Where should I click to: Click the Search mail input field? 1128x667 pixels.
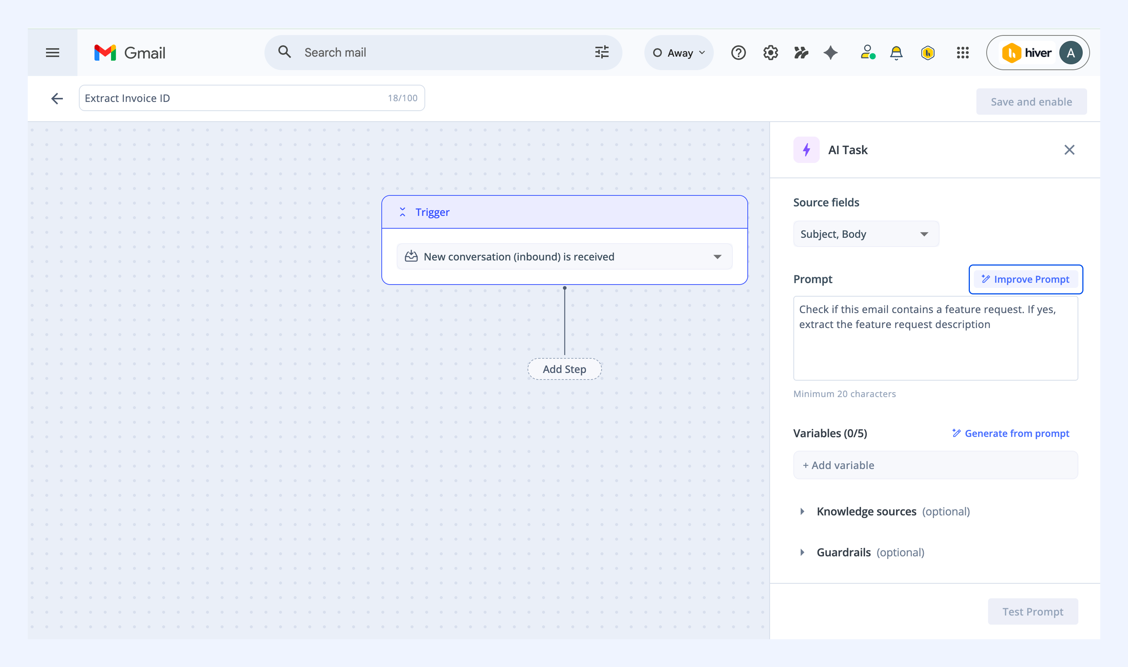[443, 53]
